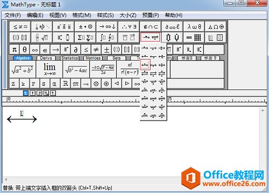Open the integral templates palette
Screen dimensions: 269x193
point(107,38)
